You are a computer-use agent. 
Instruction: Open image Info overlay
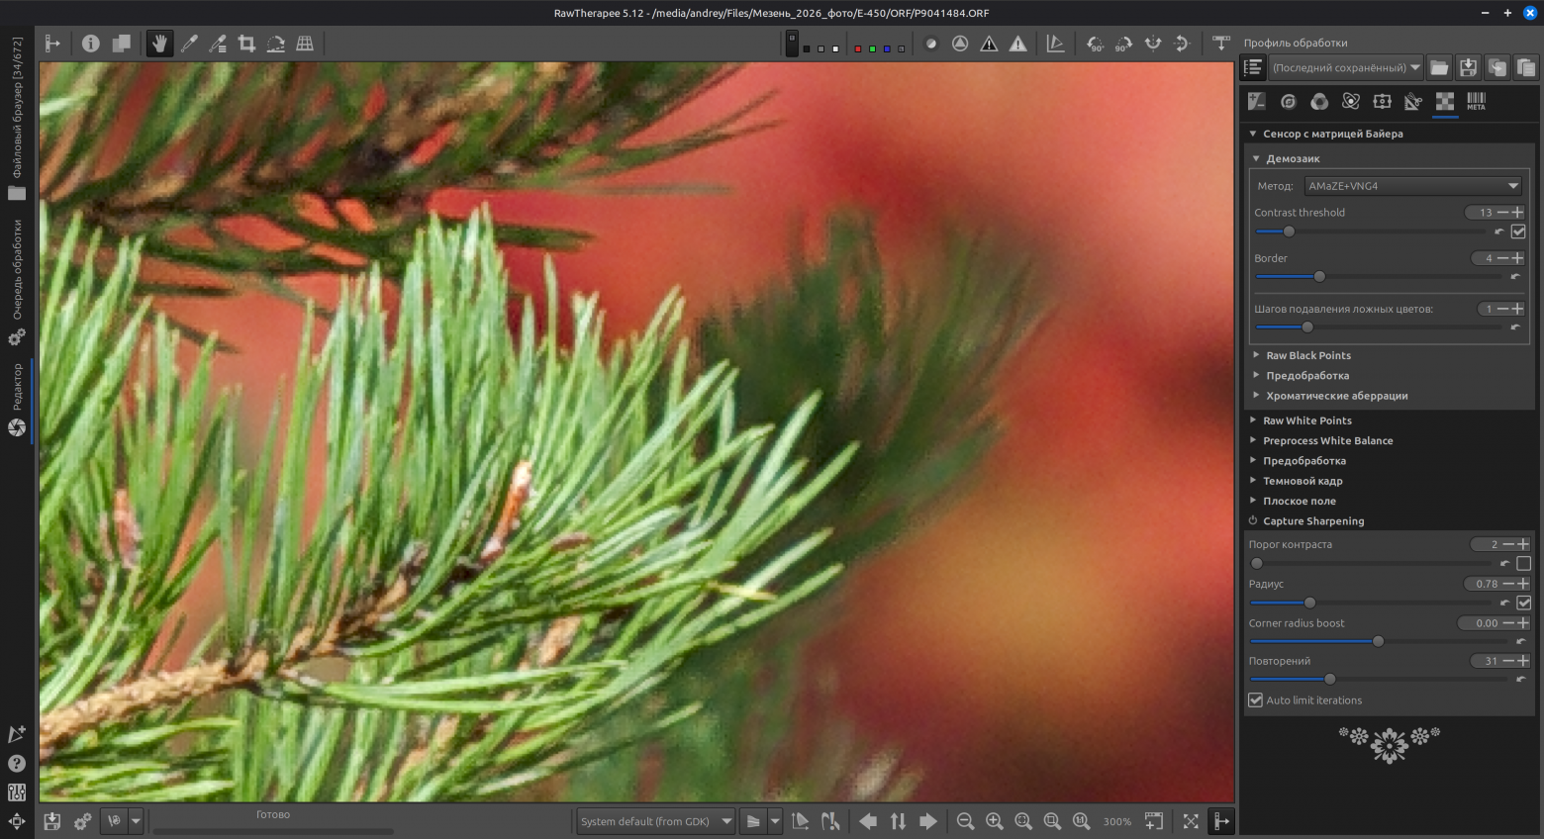tap(91, 44)
